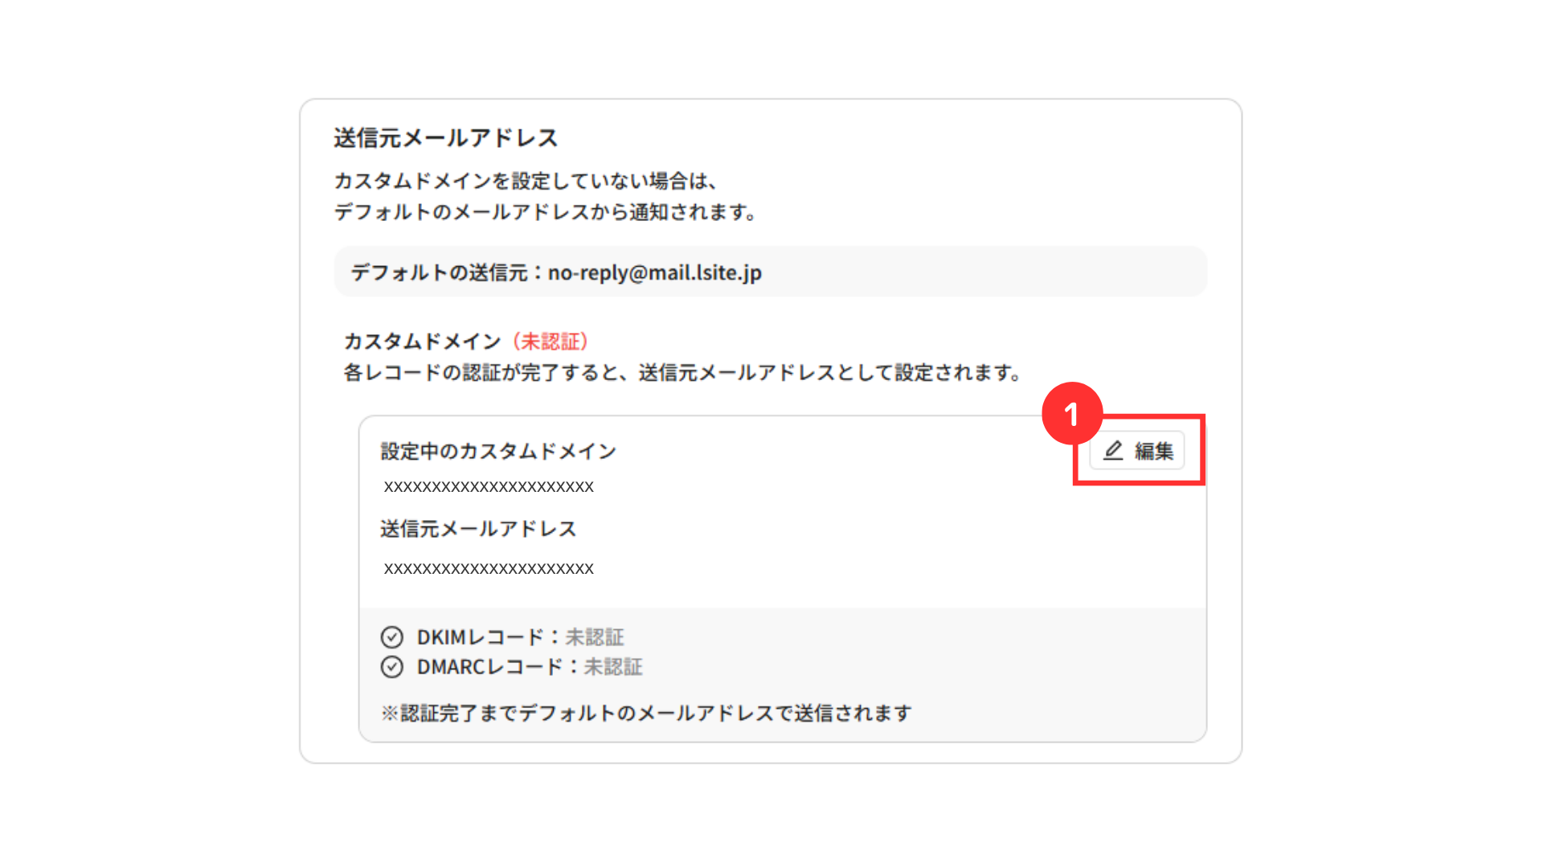Click the DKIM record check circle icon
This screenshot has height=868, width=1543.
pyautogui.click(x=392, y=637)
